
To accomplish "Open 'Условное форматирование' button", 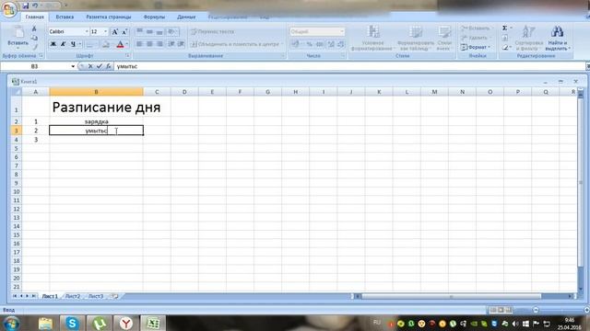I will point(372,39).
